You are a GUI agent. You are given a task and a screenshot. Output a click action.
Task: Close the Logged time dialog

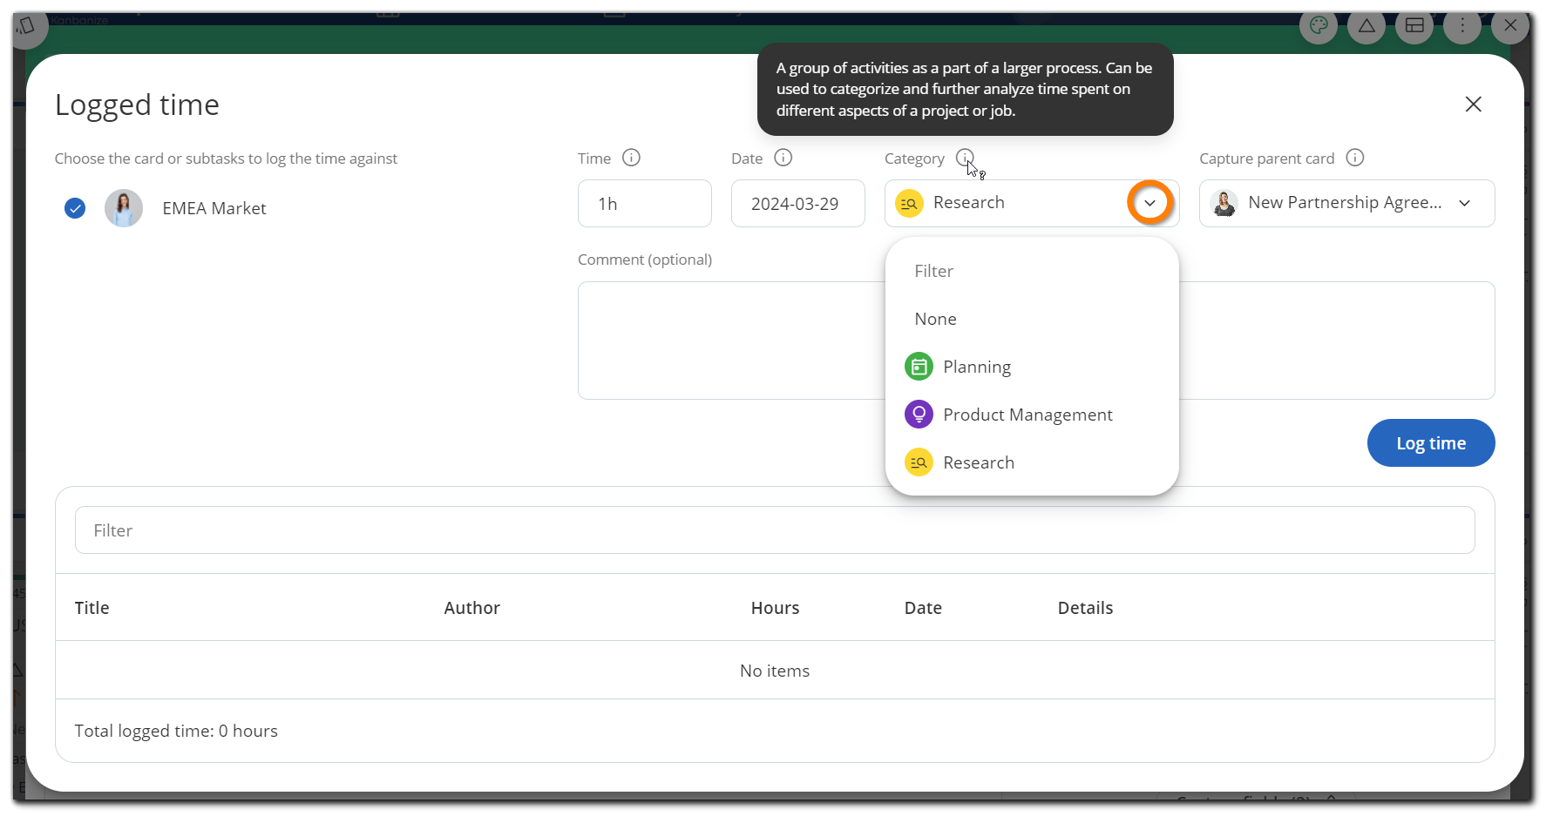tap(1473, 104)
